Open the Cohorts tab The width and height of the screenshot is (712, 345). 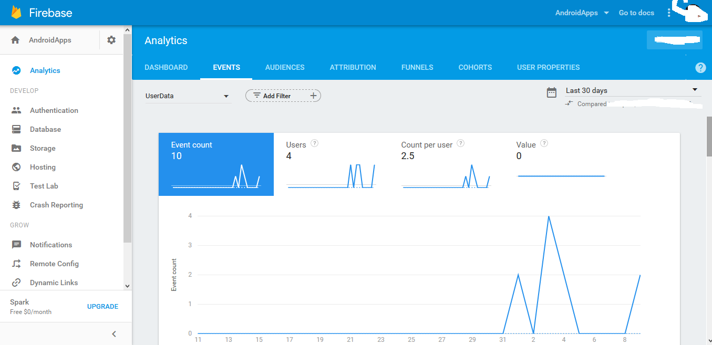click(475, 67)
